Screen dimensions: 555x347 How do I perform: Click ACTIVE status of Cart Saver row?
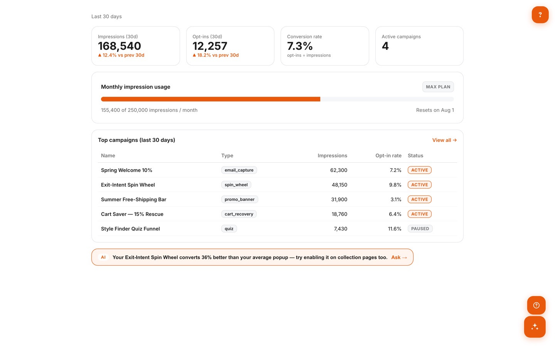419,214
